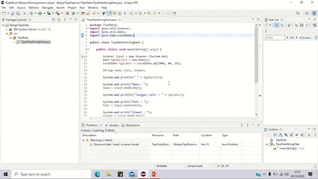The width and height of the screenshot is (318, 179).
Task: Select main(String[]) method in Outline
Action: pyautogui.click(x=288, y=149)
